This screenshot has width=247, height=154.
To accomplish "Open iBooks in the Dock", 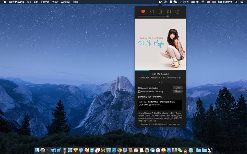I will click(163, 150).
